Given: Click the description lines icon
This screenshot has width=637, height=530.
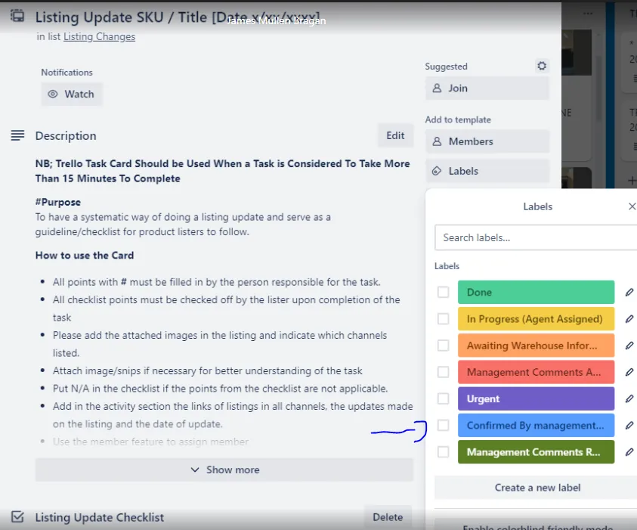Looking at the screenshot, I should point(17,135).
